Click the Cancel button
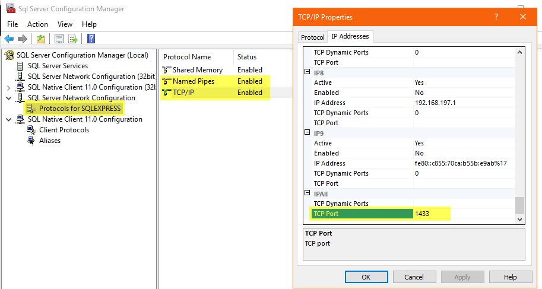 [414, 277]
